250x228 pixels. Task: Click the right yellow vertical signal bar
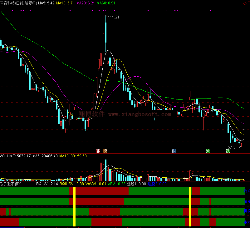tap(190, 206)
